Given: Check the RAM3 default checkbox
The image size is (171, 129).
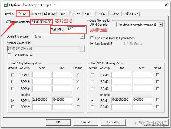Looking at the screenshot, I should 92,89.
